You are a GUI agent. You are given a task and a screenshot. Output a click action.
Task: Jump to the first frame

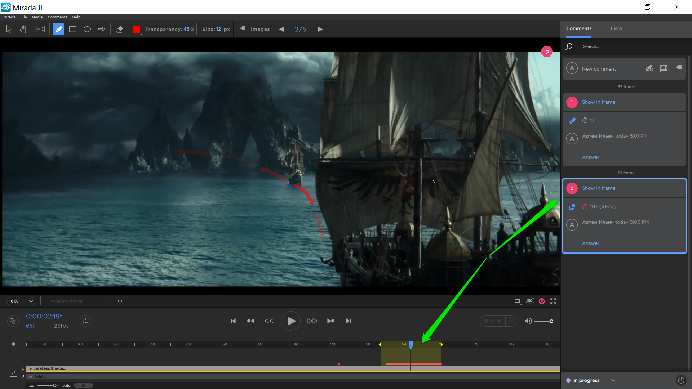coord(233,321)
